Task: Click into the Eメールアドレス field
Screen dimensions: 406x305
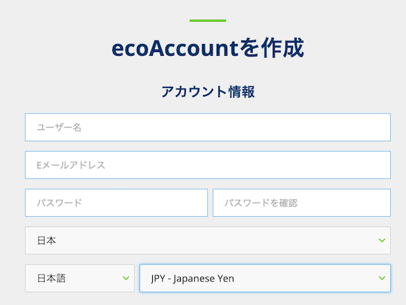Action: (207, 165)
